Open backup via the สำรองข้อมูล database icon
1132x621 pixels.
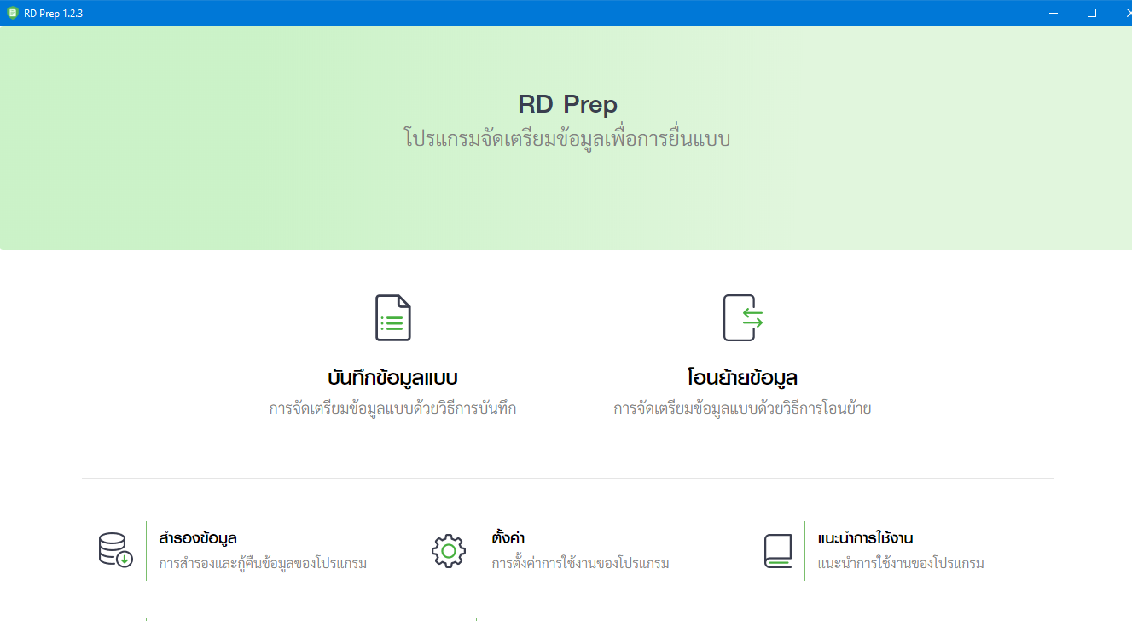(113, 549)
